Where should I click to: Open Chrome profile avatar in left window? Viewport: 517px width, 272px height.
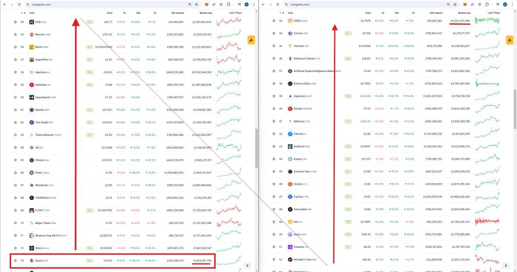click(x=246, y=4)
